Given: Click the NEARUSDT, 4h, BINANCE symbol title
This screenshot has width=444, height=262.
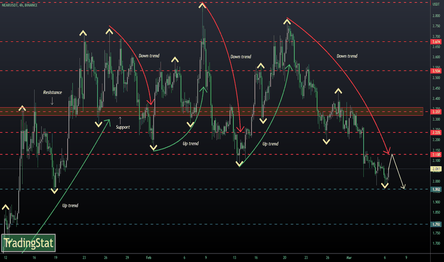Looking at the screenshot, I should pyautogui.click(x=20, y=5).
